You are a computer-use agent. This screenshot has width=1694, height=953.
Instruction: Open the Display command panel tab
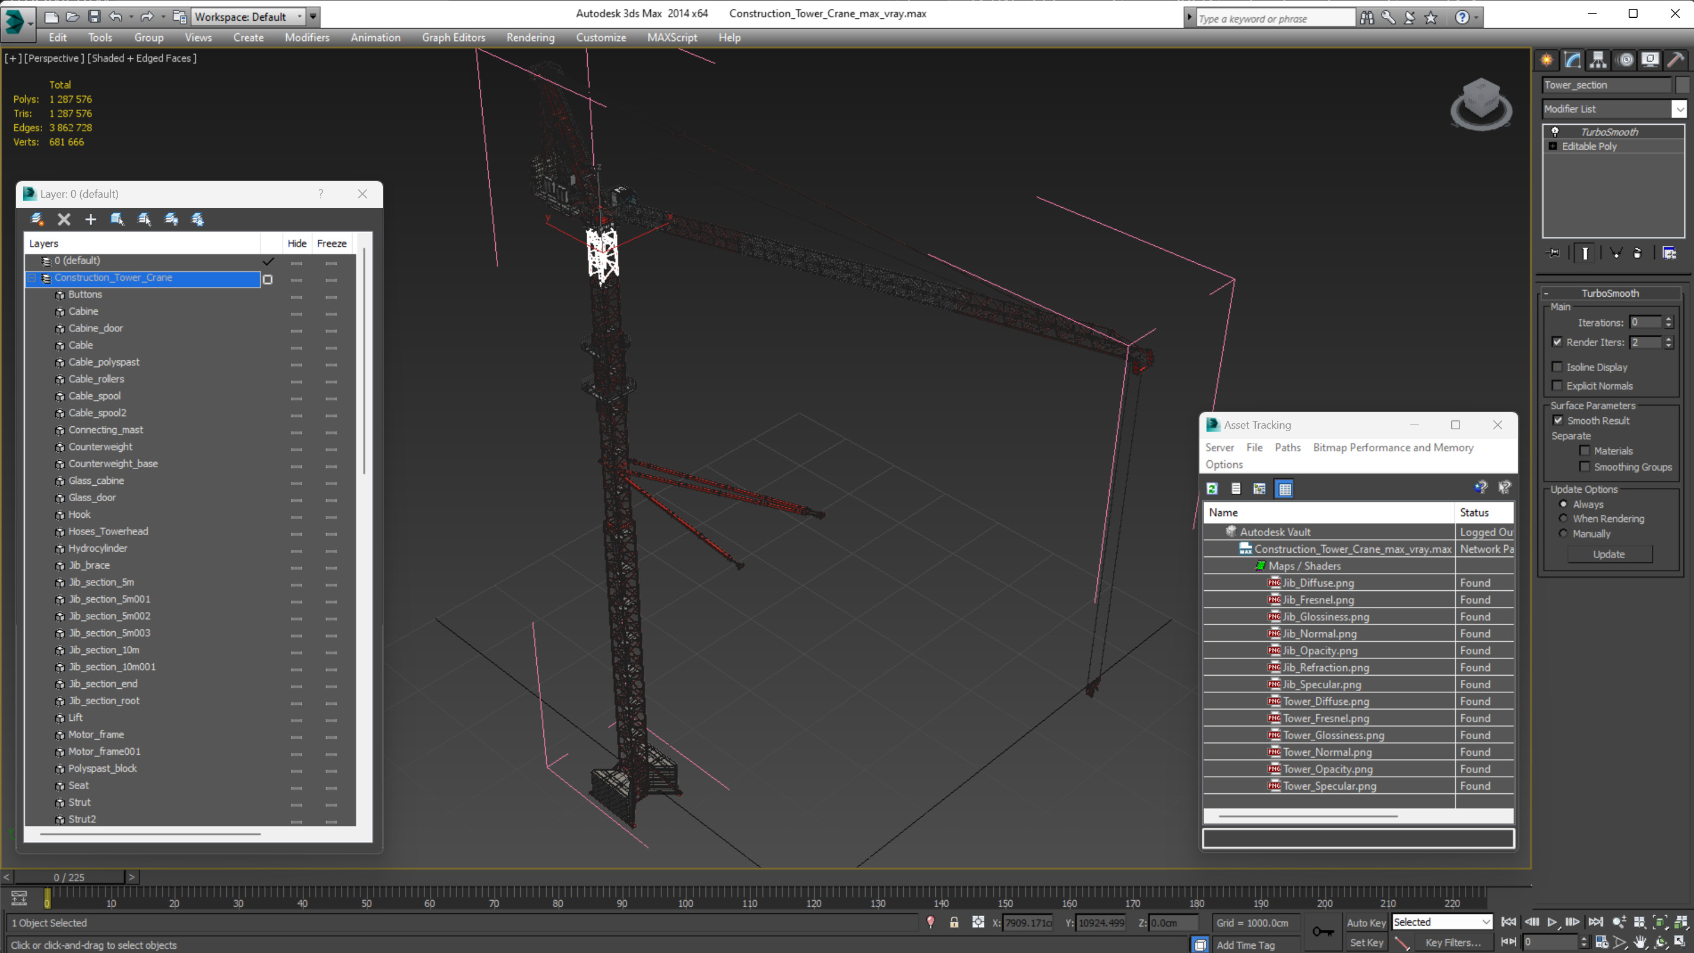[x=1650, y=61]
